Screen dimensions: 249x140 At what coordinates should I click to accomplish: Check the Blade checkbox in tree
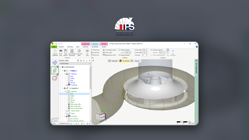pyautogui.click(x=67, y=114)
